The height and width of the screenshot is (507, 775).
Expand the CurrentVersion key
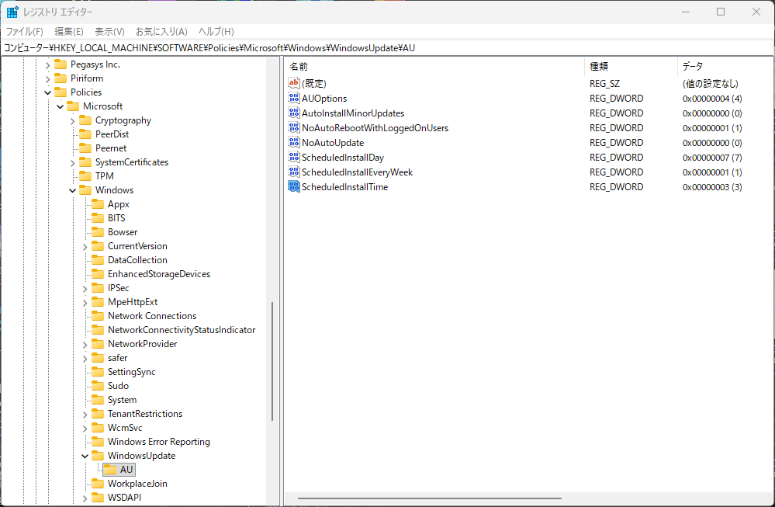tap(85, 246)
